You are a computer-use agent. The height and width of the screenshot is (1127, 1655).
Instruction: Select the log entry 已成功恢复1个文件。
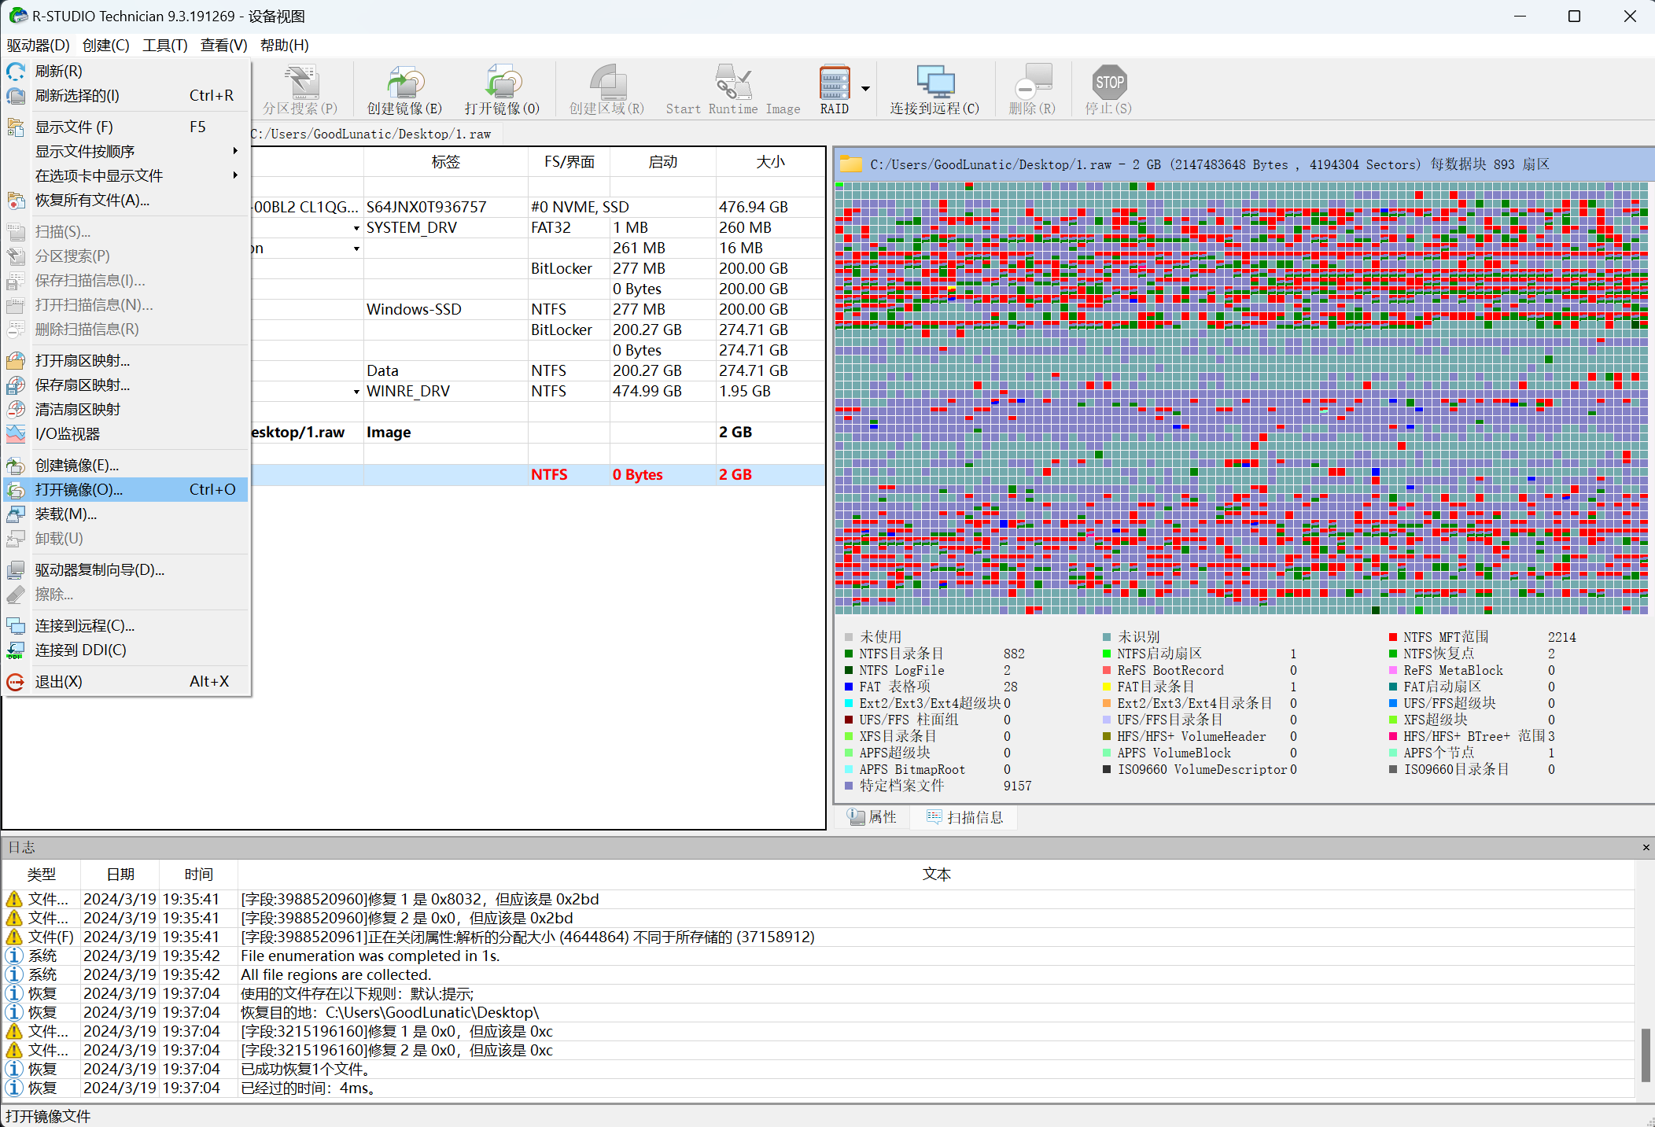818,1069
